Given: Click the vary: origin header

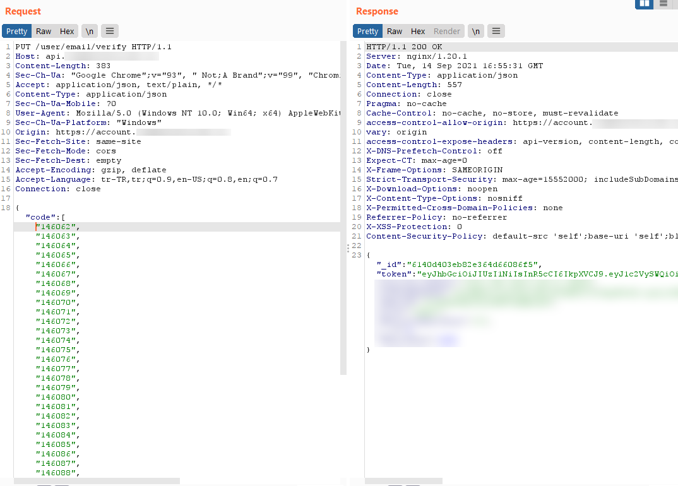Looking at the screenshot, I should click(x=396, y=133).
